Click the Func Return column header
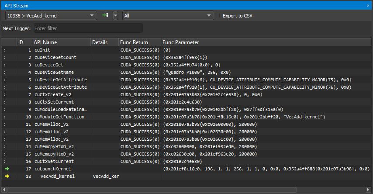The height and width of the screenshot is (194, 373). point(135,42)
